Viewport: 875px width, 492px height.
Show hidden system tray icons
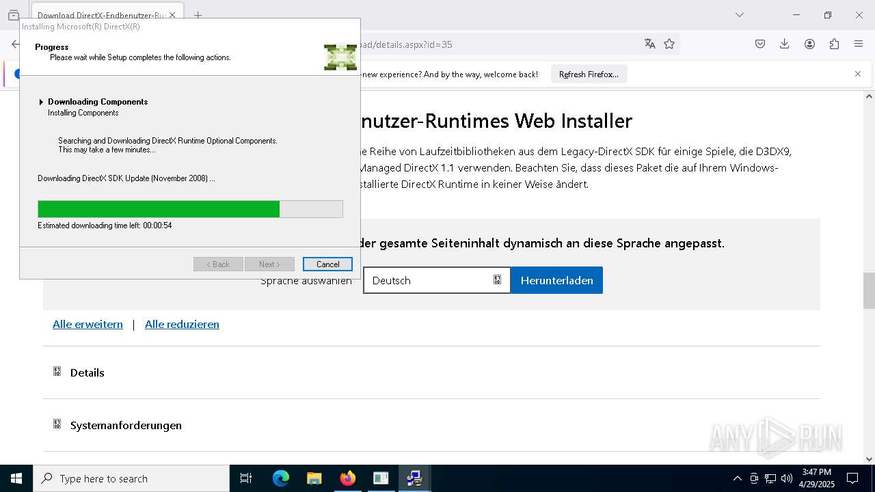[737, 478]
